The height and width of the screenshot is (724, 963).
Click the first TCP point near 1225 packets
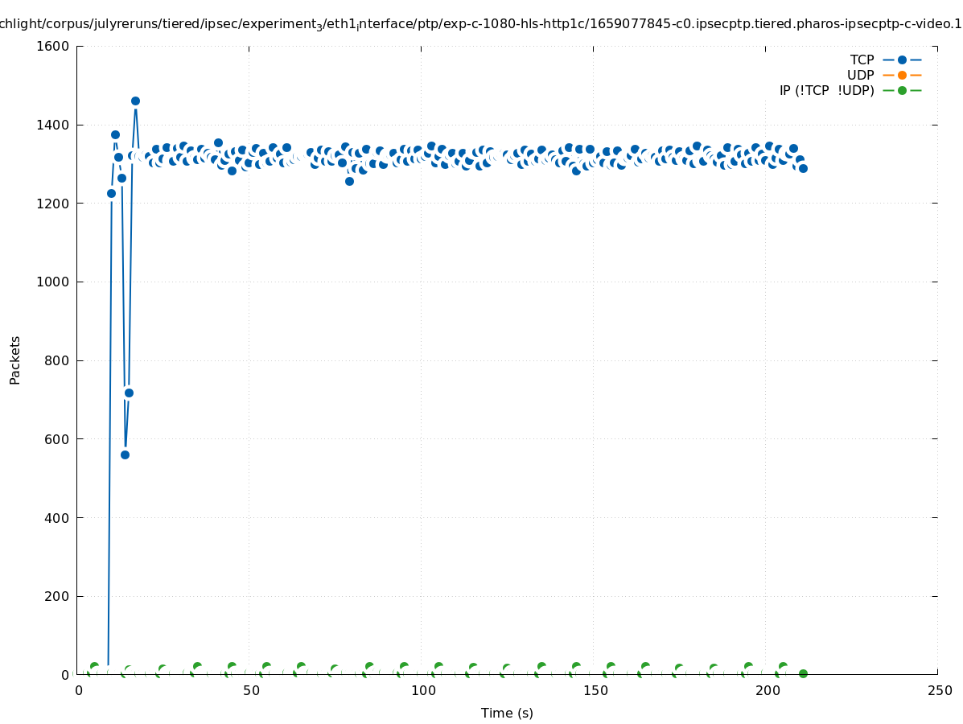pyautogui.click(x=111, y=193)
